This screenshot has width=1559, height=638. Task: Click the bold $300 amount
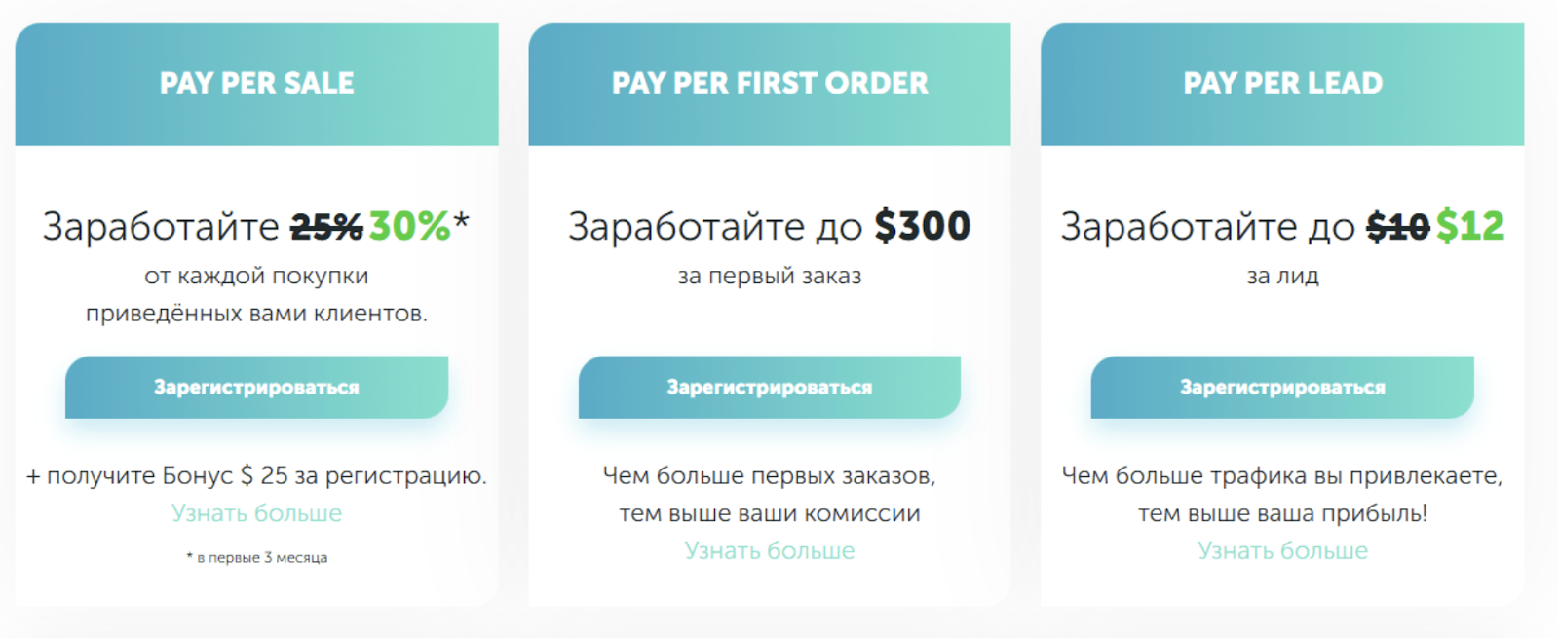(x=922, y=226)
